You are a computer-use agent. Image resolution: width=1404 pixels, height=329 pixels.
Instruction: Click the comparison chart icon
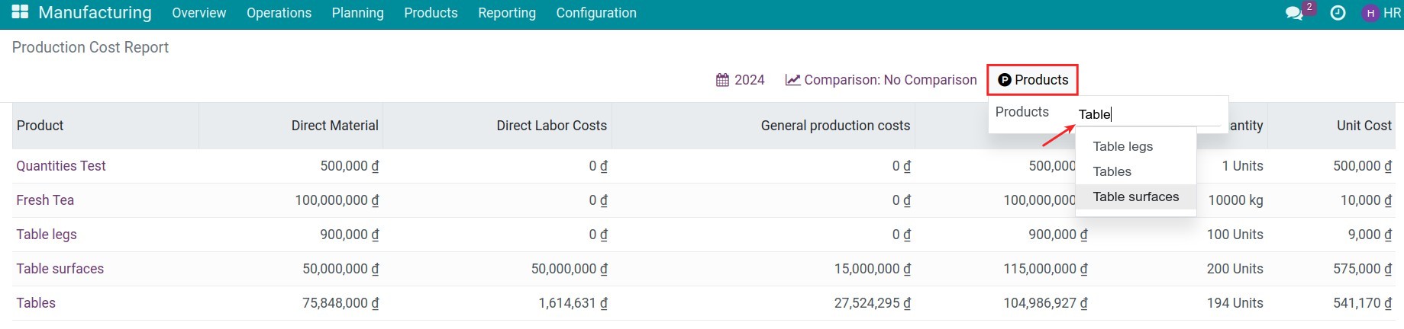792,80
